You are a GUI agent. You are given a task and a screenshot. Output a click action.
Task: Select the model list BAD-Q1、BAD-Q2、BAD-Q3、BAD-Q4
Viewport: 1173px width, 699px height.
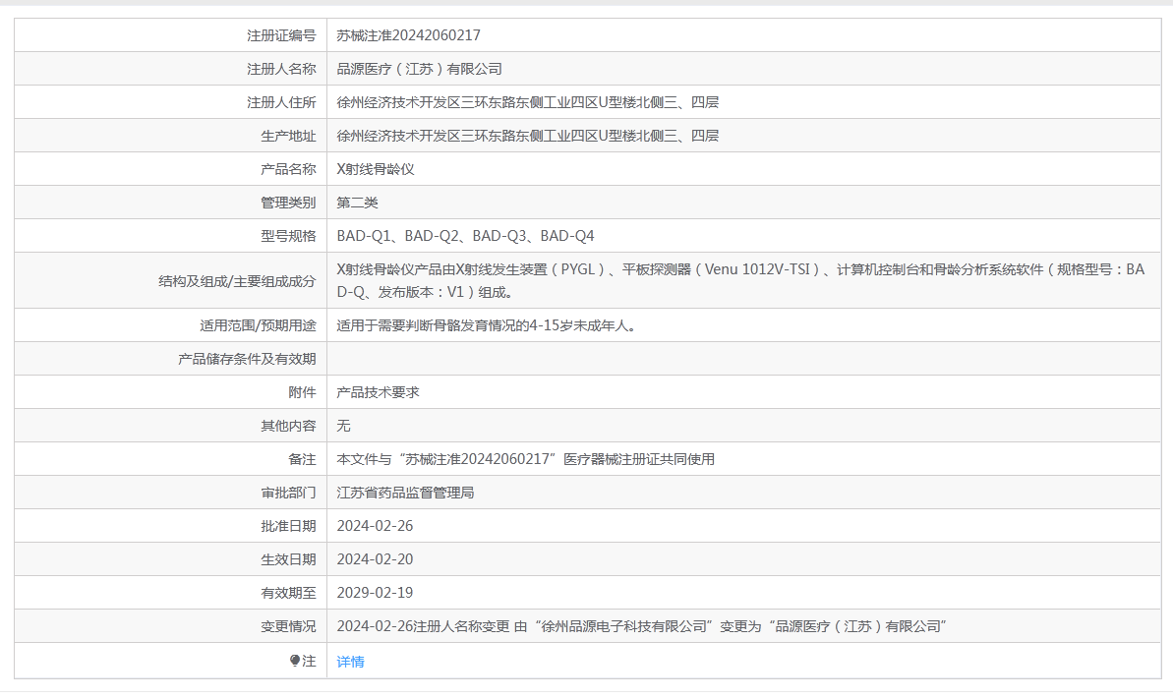465,236
